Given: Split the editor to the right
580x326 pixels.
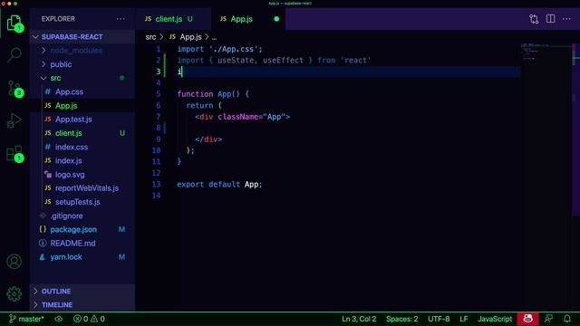Looking at the screenshot, I should click(x=550, y=19).
